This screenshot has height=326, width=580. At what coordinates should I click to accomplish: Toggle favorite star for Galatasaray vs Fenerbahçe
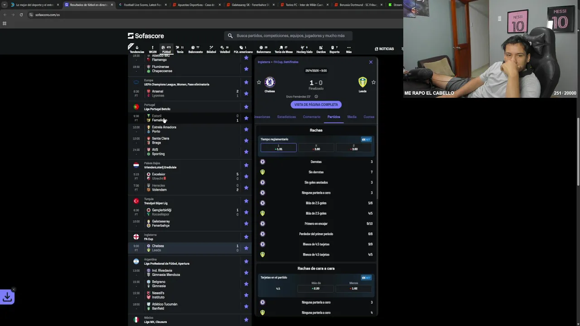[246, 223]
